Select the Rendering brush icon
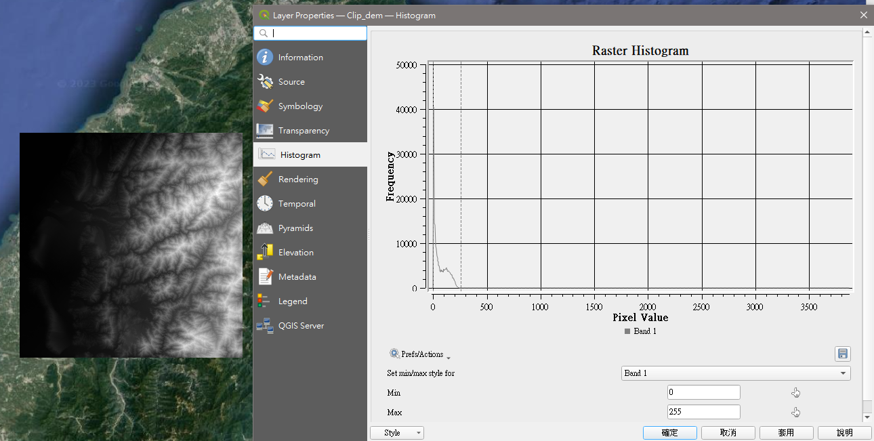The width and height of the screenshot is (874, 441). 265,180
